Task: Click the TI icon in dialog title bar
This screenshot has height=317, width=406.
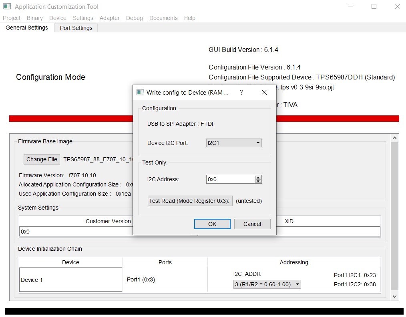Action: 140,92
